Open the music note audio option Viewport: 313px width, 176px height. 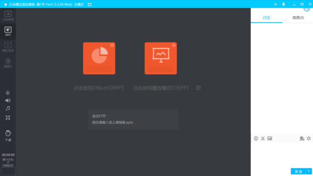tap(8, 108)
